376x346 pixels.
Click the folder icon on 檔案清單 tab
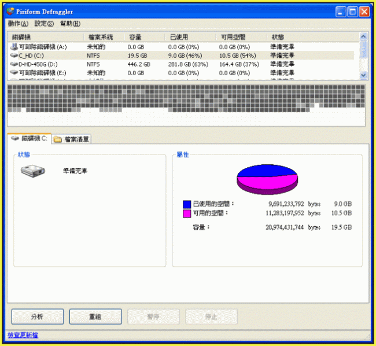(x=58, y=139)
